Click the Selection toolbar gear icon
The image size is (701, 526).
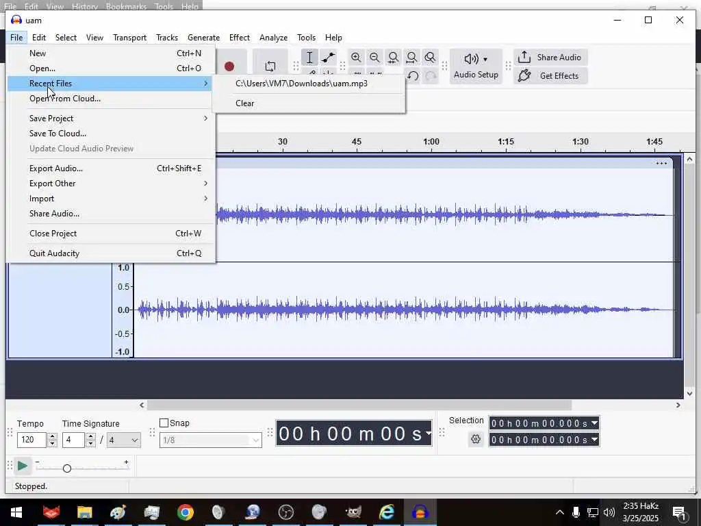pyautogui.click(x=476, y=439)
